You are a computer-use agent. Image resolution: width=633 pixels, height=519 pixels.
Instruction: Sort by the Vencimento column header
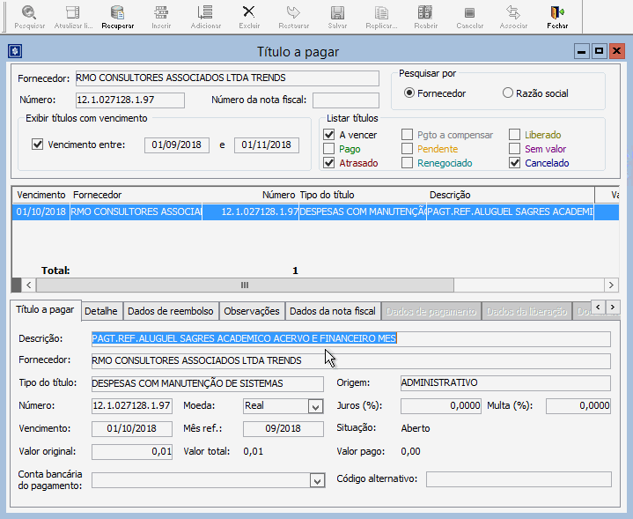40,194
